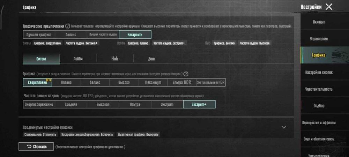The width and height of the screenshot is (349, 157).
Task: Expand Продвинутые настройки графики chevron
Action: tap(284, 127)
